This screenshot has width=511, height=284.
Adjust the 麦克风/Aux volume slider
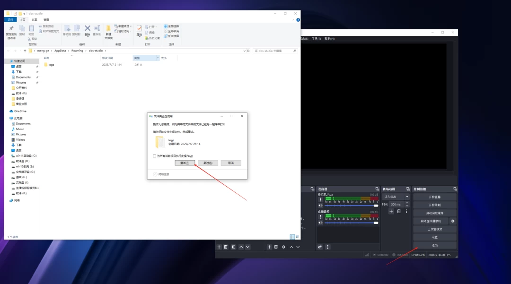click(351, 206)
